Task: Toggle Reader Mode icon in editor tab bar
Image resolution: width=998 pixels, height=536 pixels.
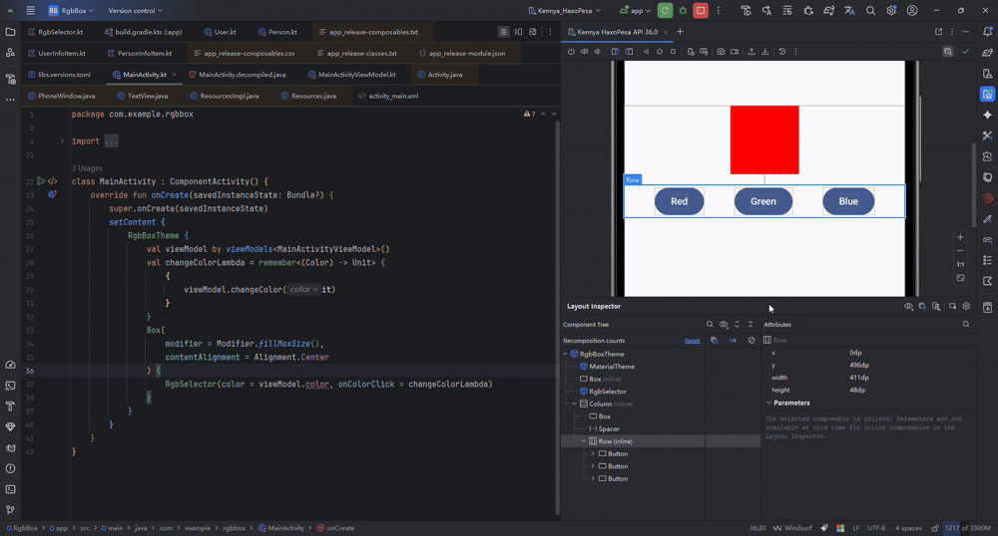Action: 503,32
